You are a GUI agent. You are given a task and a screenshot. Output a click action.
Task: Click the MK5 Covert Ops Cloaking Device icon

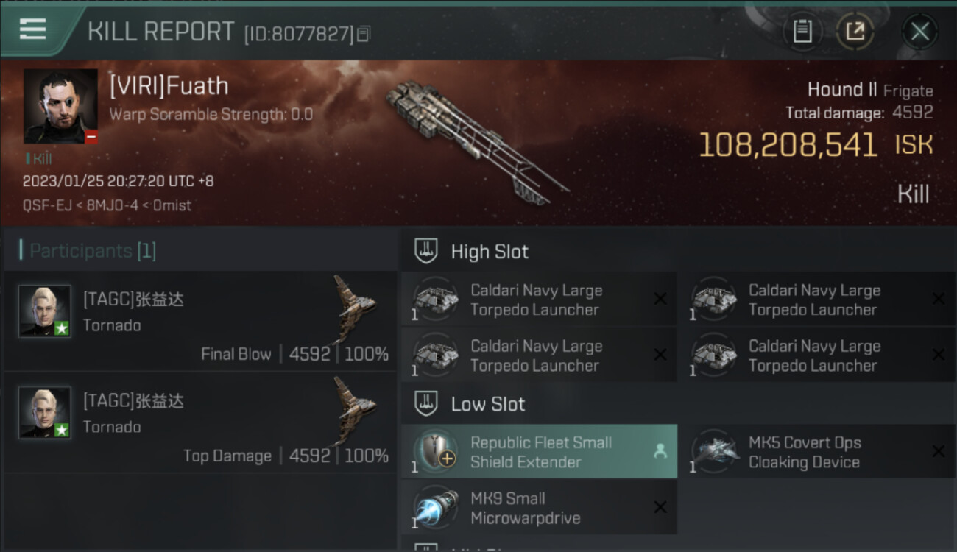coord(714,451)
